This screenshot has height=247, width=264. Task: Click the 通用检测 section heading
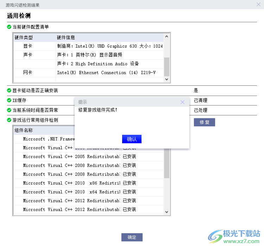[19, 16]
